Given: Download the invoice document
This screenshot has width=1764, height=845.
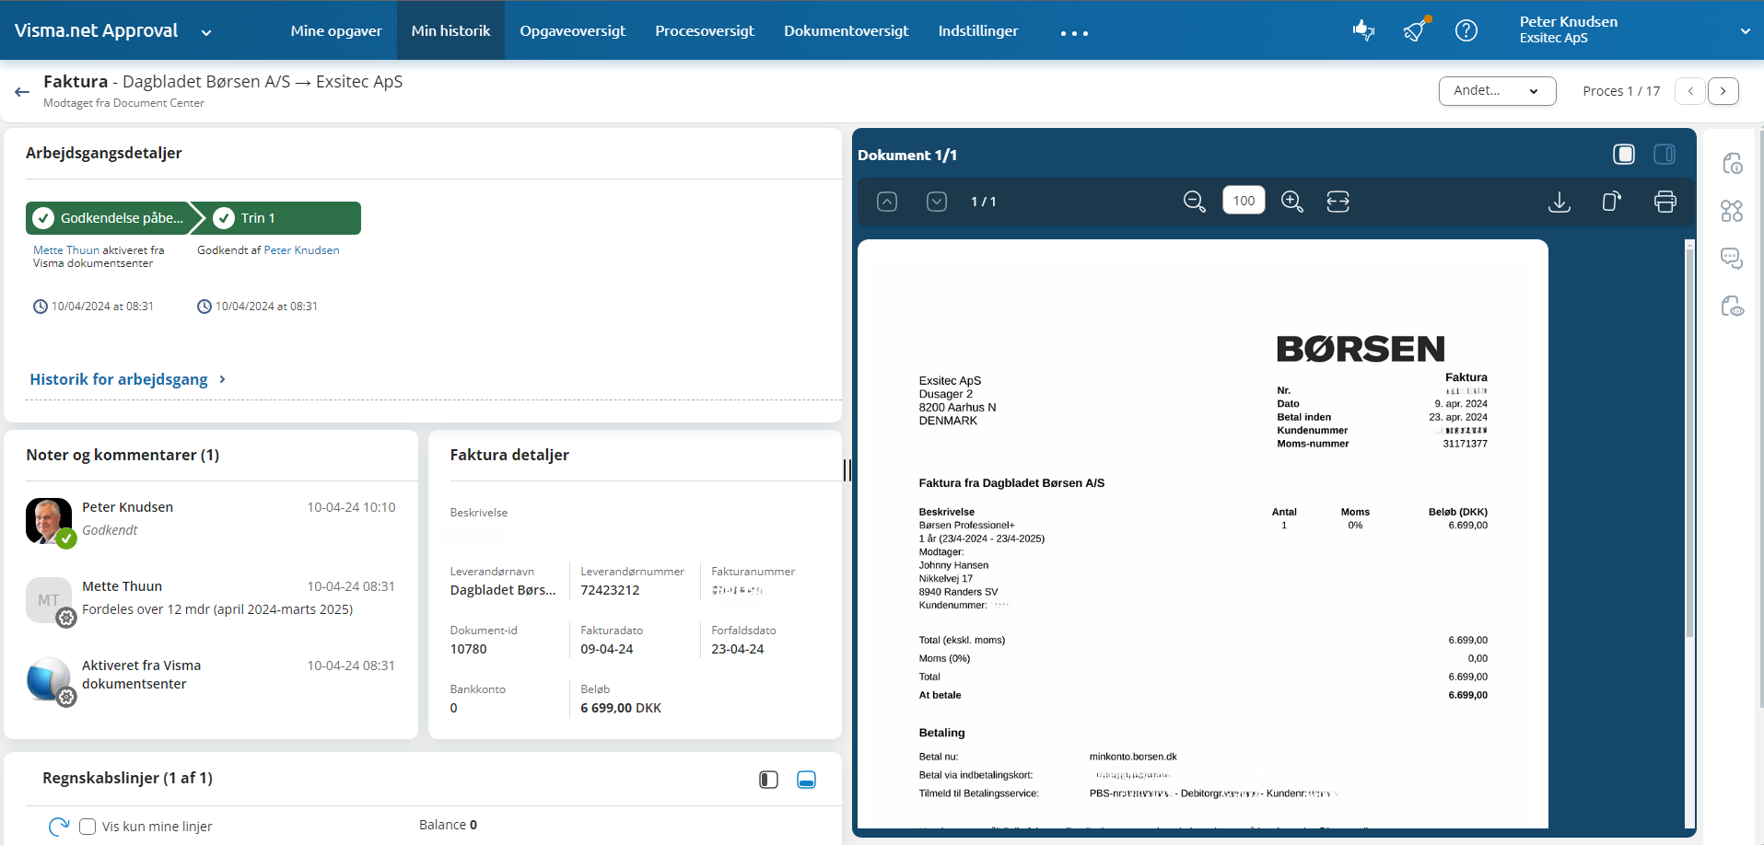Looking at the screenshot, I should (x=1560, y=202).
